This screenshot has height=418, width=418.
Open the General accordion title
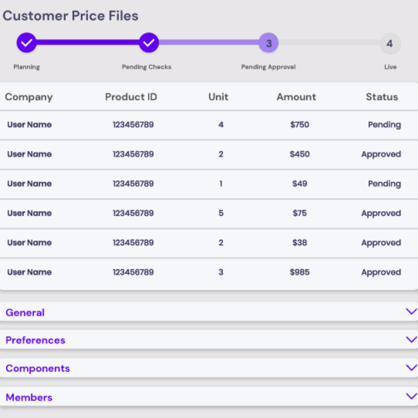(x=25, y=313)
